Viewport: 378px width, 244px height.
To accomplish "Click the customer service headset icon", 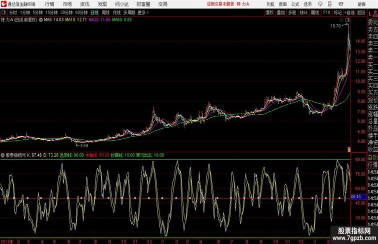I will tap(320, 4).
